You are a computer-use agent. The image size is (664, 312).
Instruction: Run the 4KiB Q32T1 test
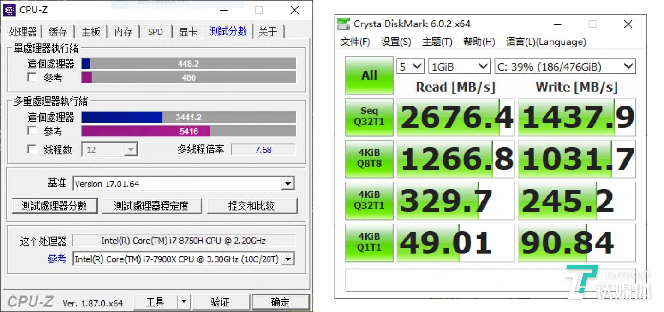point(369,200)
